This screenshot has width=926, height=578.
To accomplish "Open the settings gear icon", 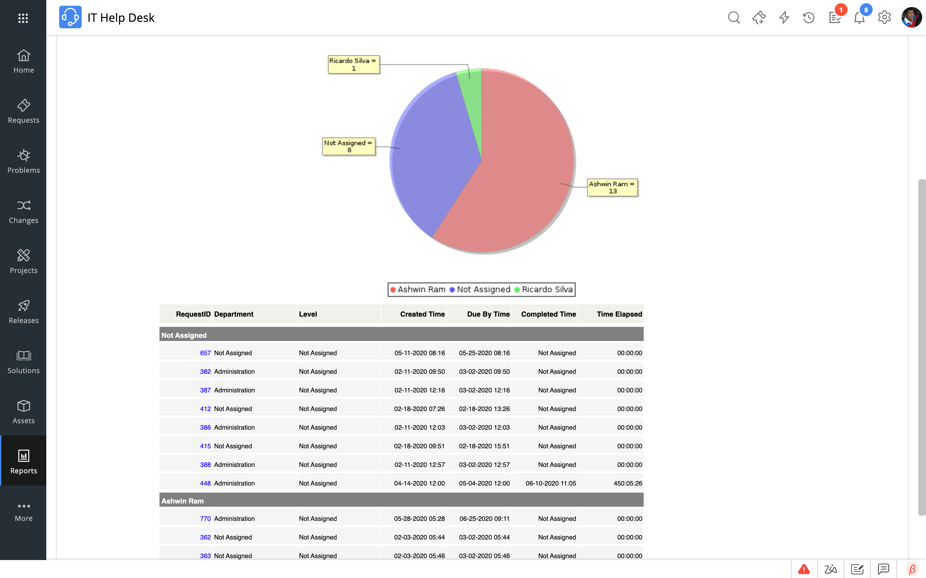I will 884,18.
